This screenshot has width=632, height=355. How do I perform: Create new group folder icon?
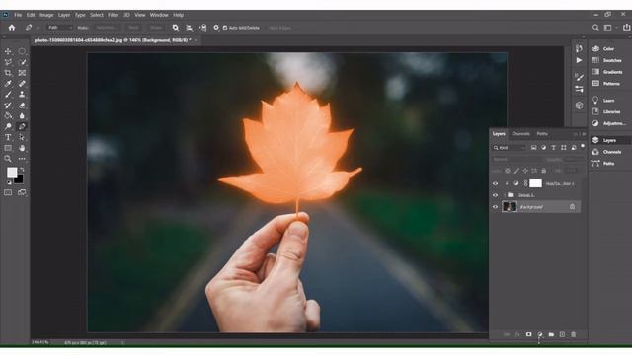551,334
